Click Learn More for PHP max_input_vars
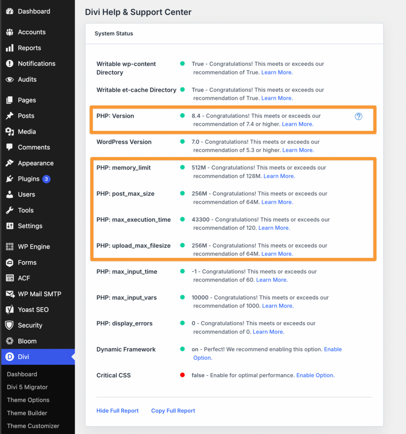 (278, 306)
